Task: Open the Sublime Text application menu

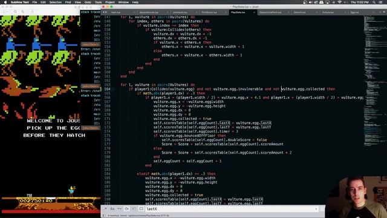Action: [x=20, y=2]
